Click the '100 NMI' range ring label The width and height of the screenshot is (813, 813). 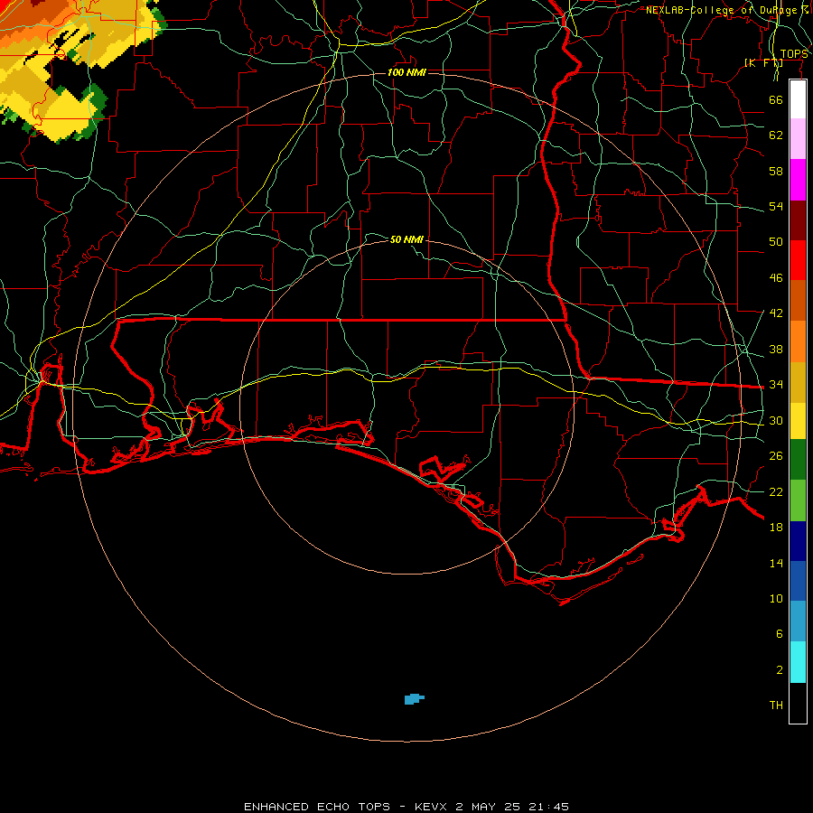pyautogui.click(x=406, y=72)
